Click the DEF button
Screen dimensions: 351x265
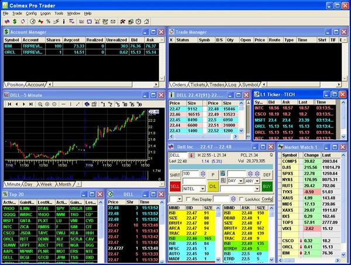[x=267, y=175]
